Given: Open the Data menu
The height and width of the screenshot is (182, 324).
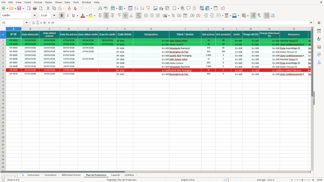Looking at the screenshot, I should click(67, 2).
